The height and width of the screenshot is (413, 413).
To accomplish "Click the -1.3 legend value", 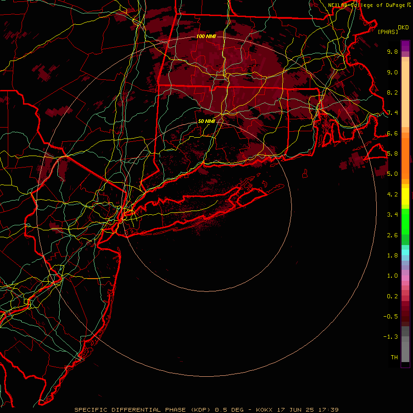I will (x=391, y=337).
